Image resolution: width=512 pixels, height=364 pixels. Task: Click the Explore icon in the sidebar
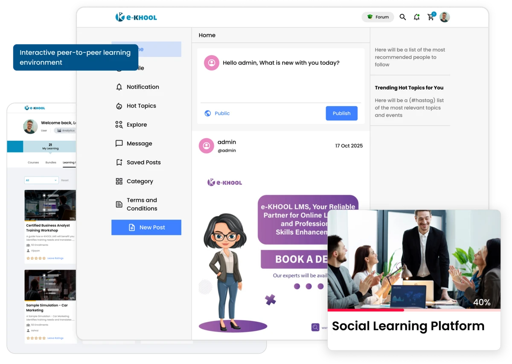click(x=119, y=125)
